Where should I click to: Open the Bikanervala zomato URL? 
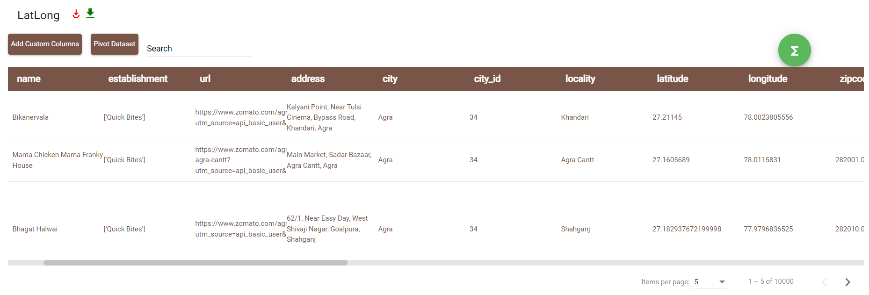coord(240,117)
